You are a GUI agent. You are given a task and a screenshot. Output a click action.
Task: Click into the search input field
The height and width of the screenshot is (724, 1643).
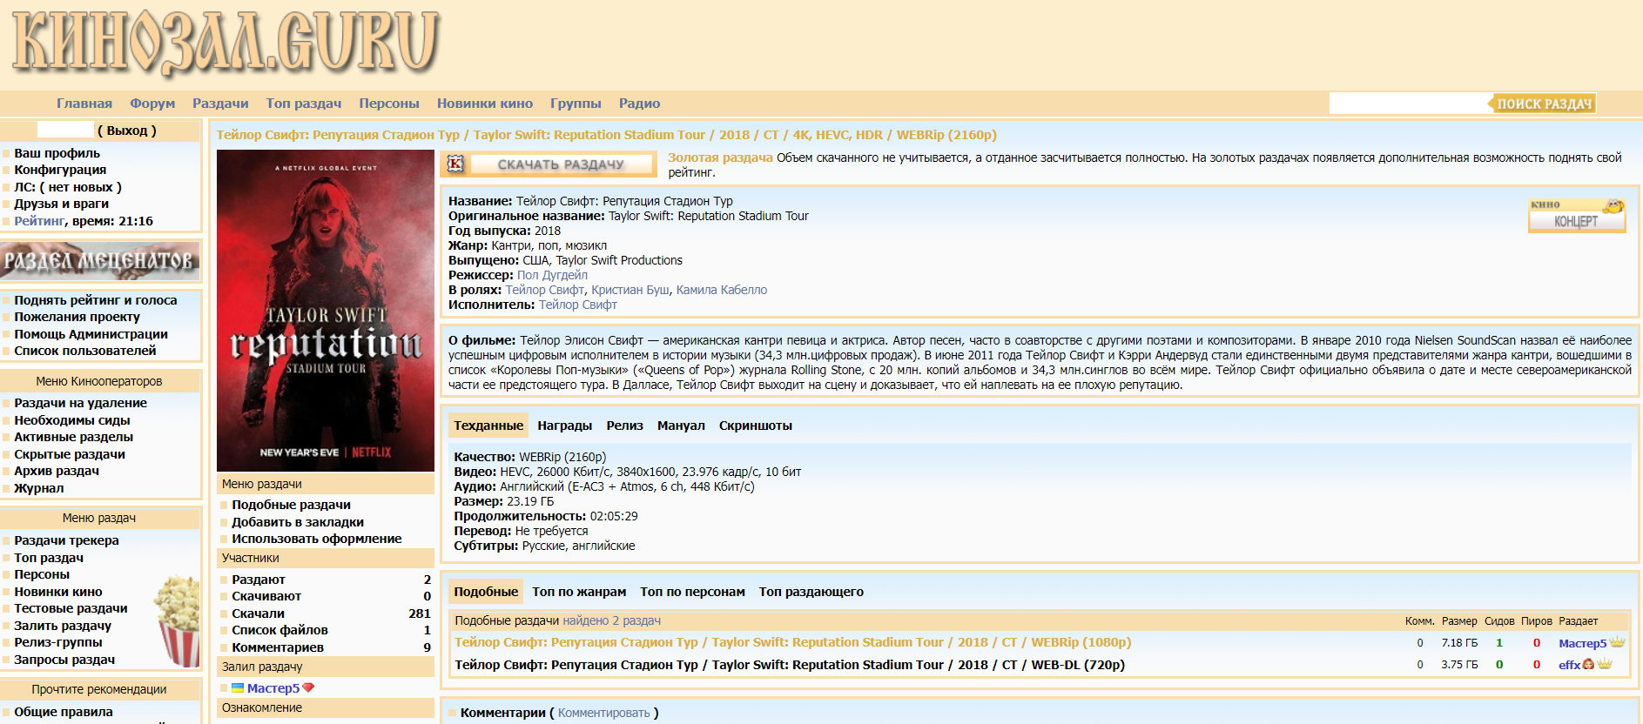[x=1407, y=104]
